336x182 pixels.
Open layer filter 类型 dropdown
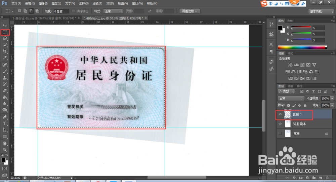click(286, 92)
